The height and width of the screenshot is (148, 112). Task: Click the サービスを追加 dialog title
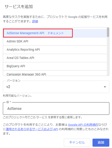[x=19, y=7]
